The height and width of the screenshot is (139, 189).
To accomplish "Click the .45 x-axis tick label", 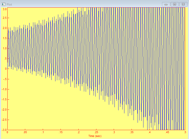I will point(167,132).
